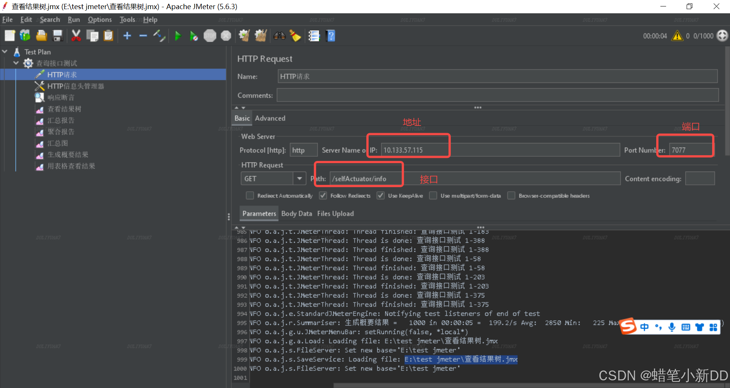
Task: Clear results with single broom gear icon
Action: (244, 36)
